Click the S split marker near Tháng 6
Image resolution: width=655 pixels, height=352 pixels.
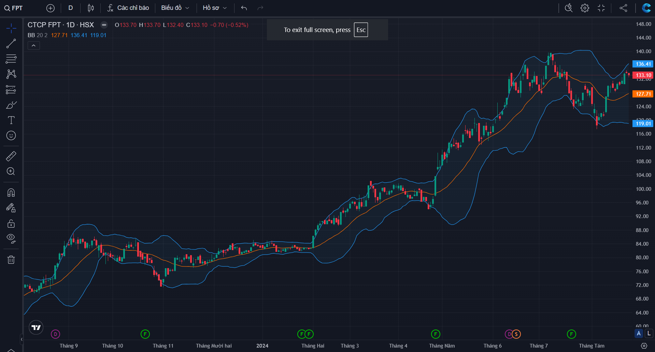click(516, 334)
